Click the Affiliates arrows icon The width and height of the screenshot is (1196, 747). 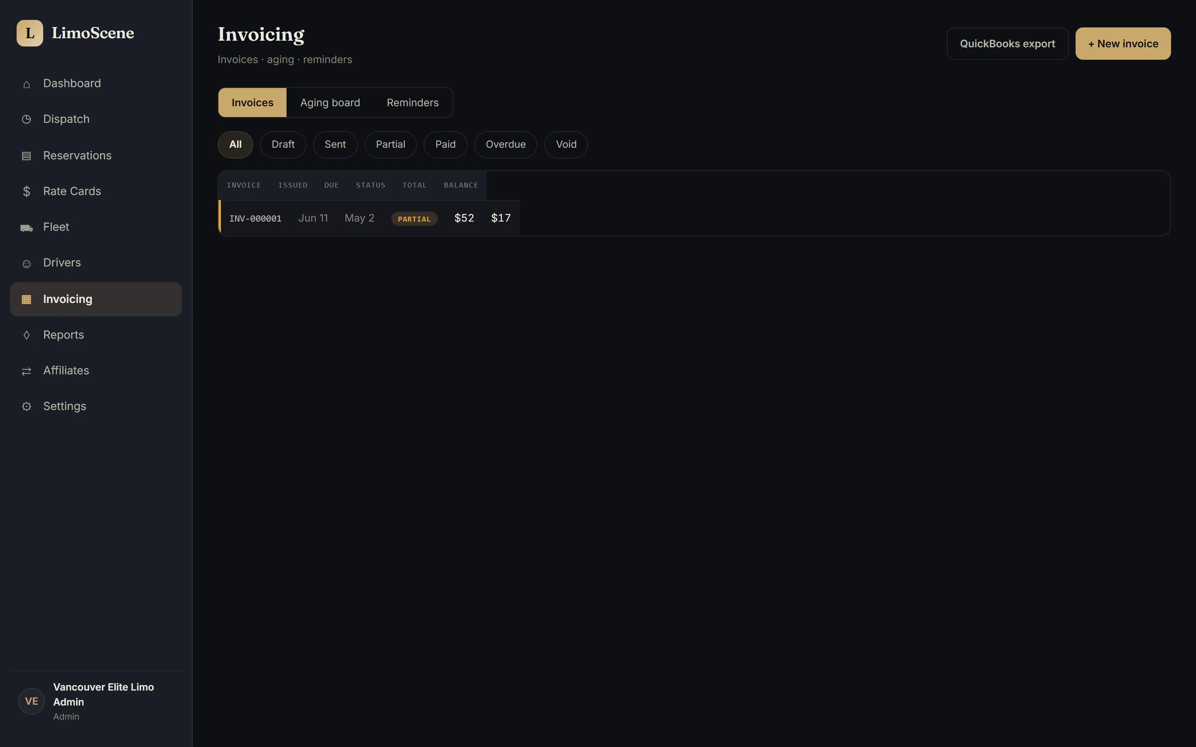pyautogui.click(x=27, y=371)
